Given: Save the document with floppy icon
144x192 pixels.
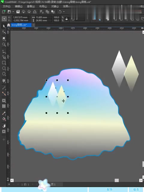Looking at the screenshot, I should pyautogui.click(x=18, y=12).
